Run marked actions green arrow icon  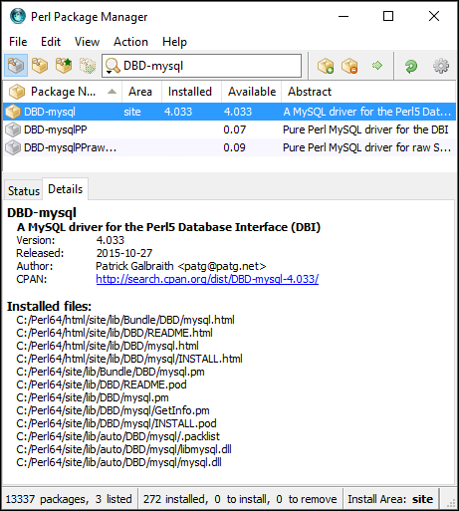[377, 66]
